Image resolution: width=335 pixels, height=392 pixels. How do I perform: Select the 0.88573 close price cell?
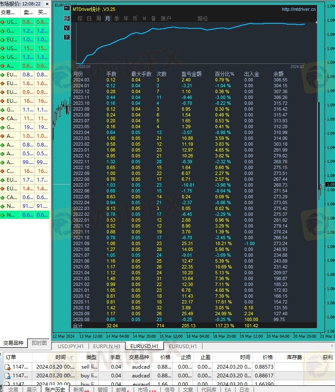(x=264, y=367)
